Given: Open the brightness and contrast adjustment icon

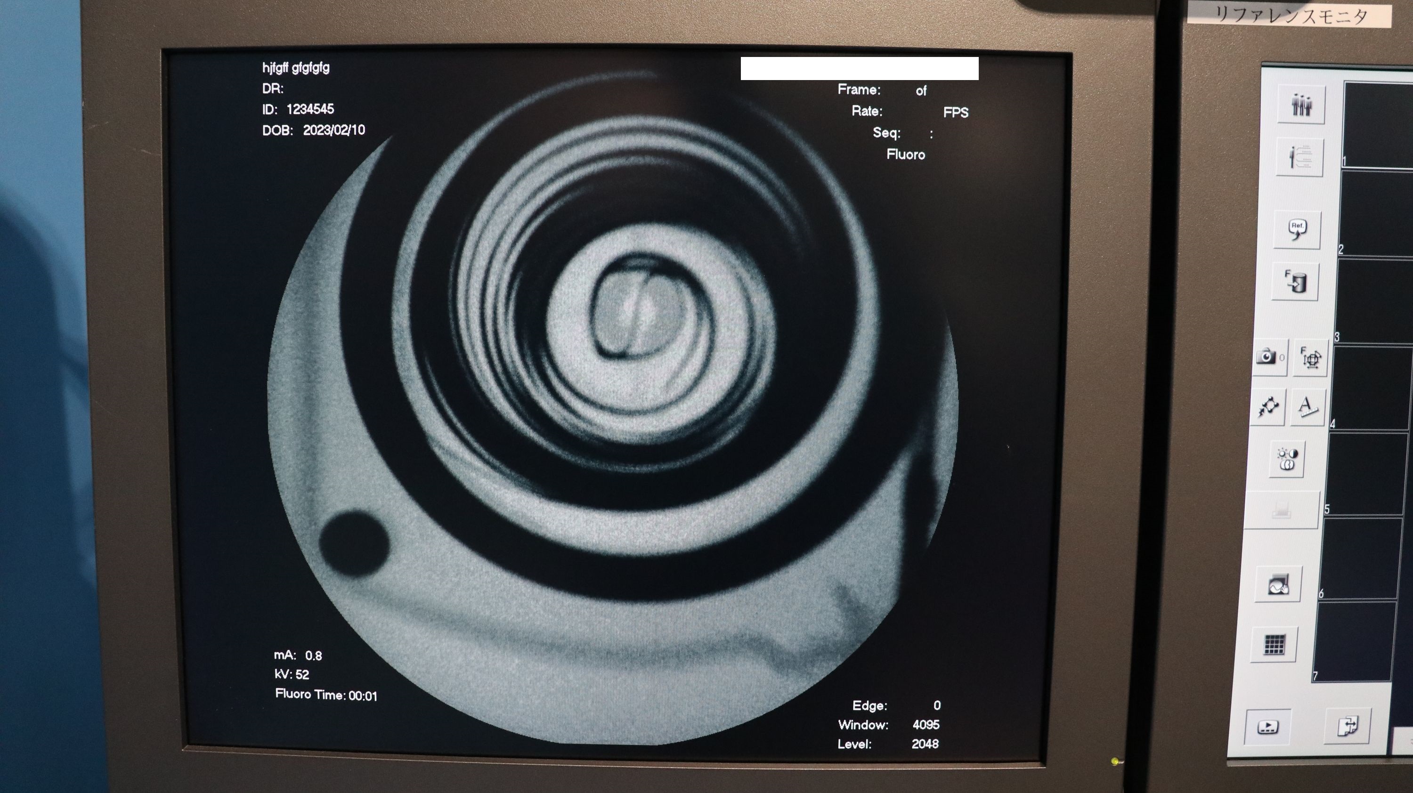Looking at the screenshot, I should [1287, 459].
